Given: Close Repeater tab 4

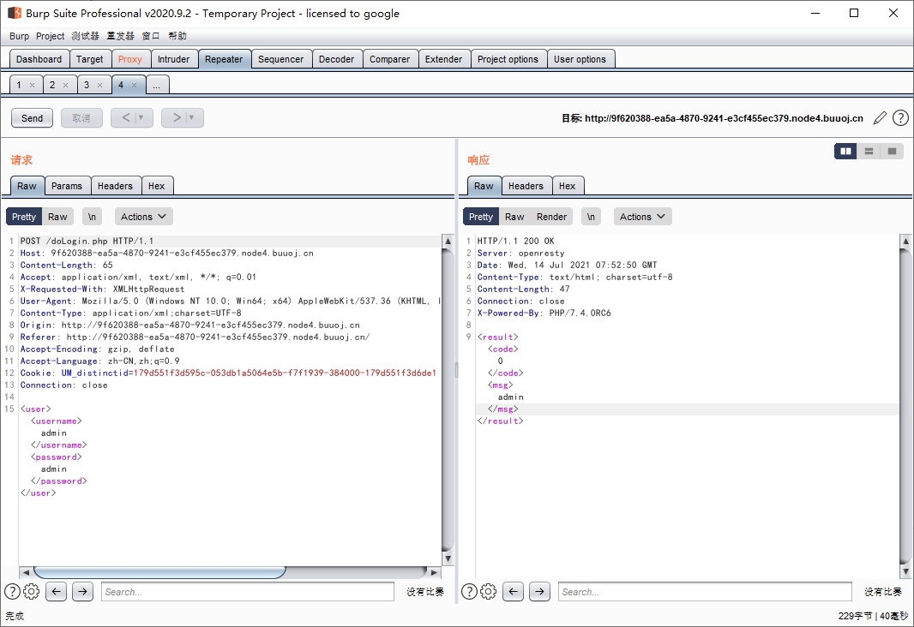Looking at the screenshot, I should pyautogui.click(x=134, y=85).
